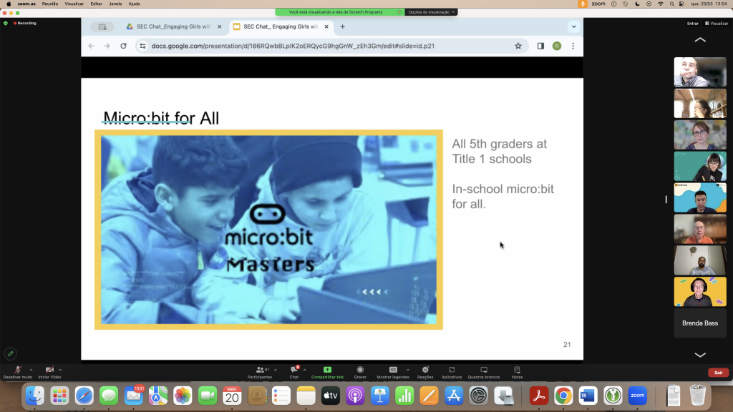Open the Participantes panel
Viewport: 733px width, 412px height.
pos(259,371)
